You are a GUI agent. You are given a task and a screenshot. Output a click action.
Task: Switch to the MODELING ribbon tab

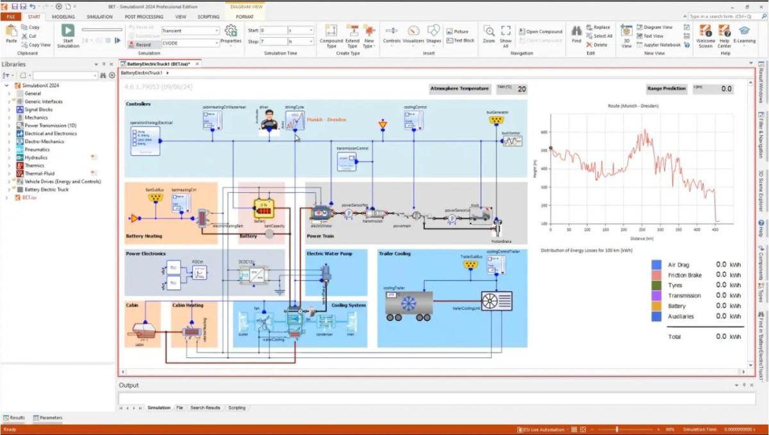(x=63, y=17)
